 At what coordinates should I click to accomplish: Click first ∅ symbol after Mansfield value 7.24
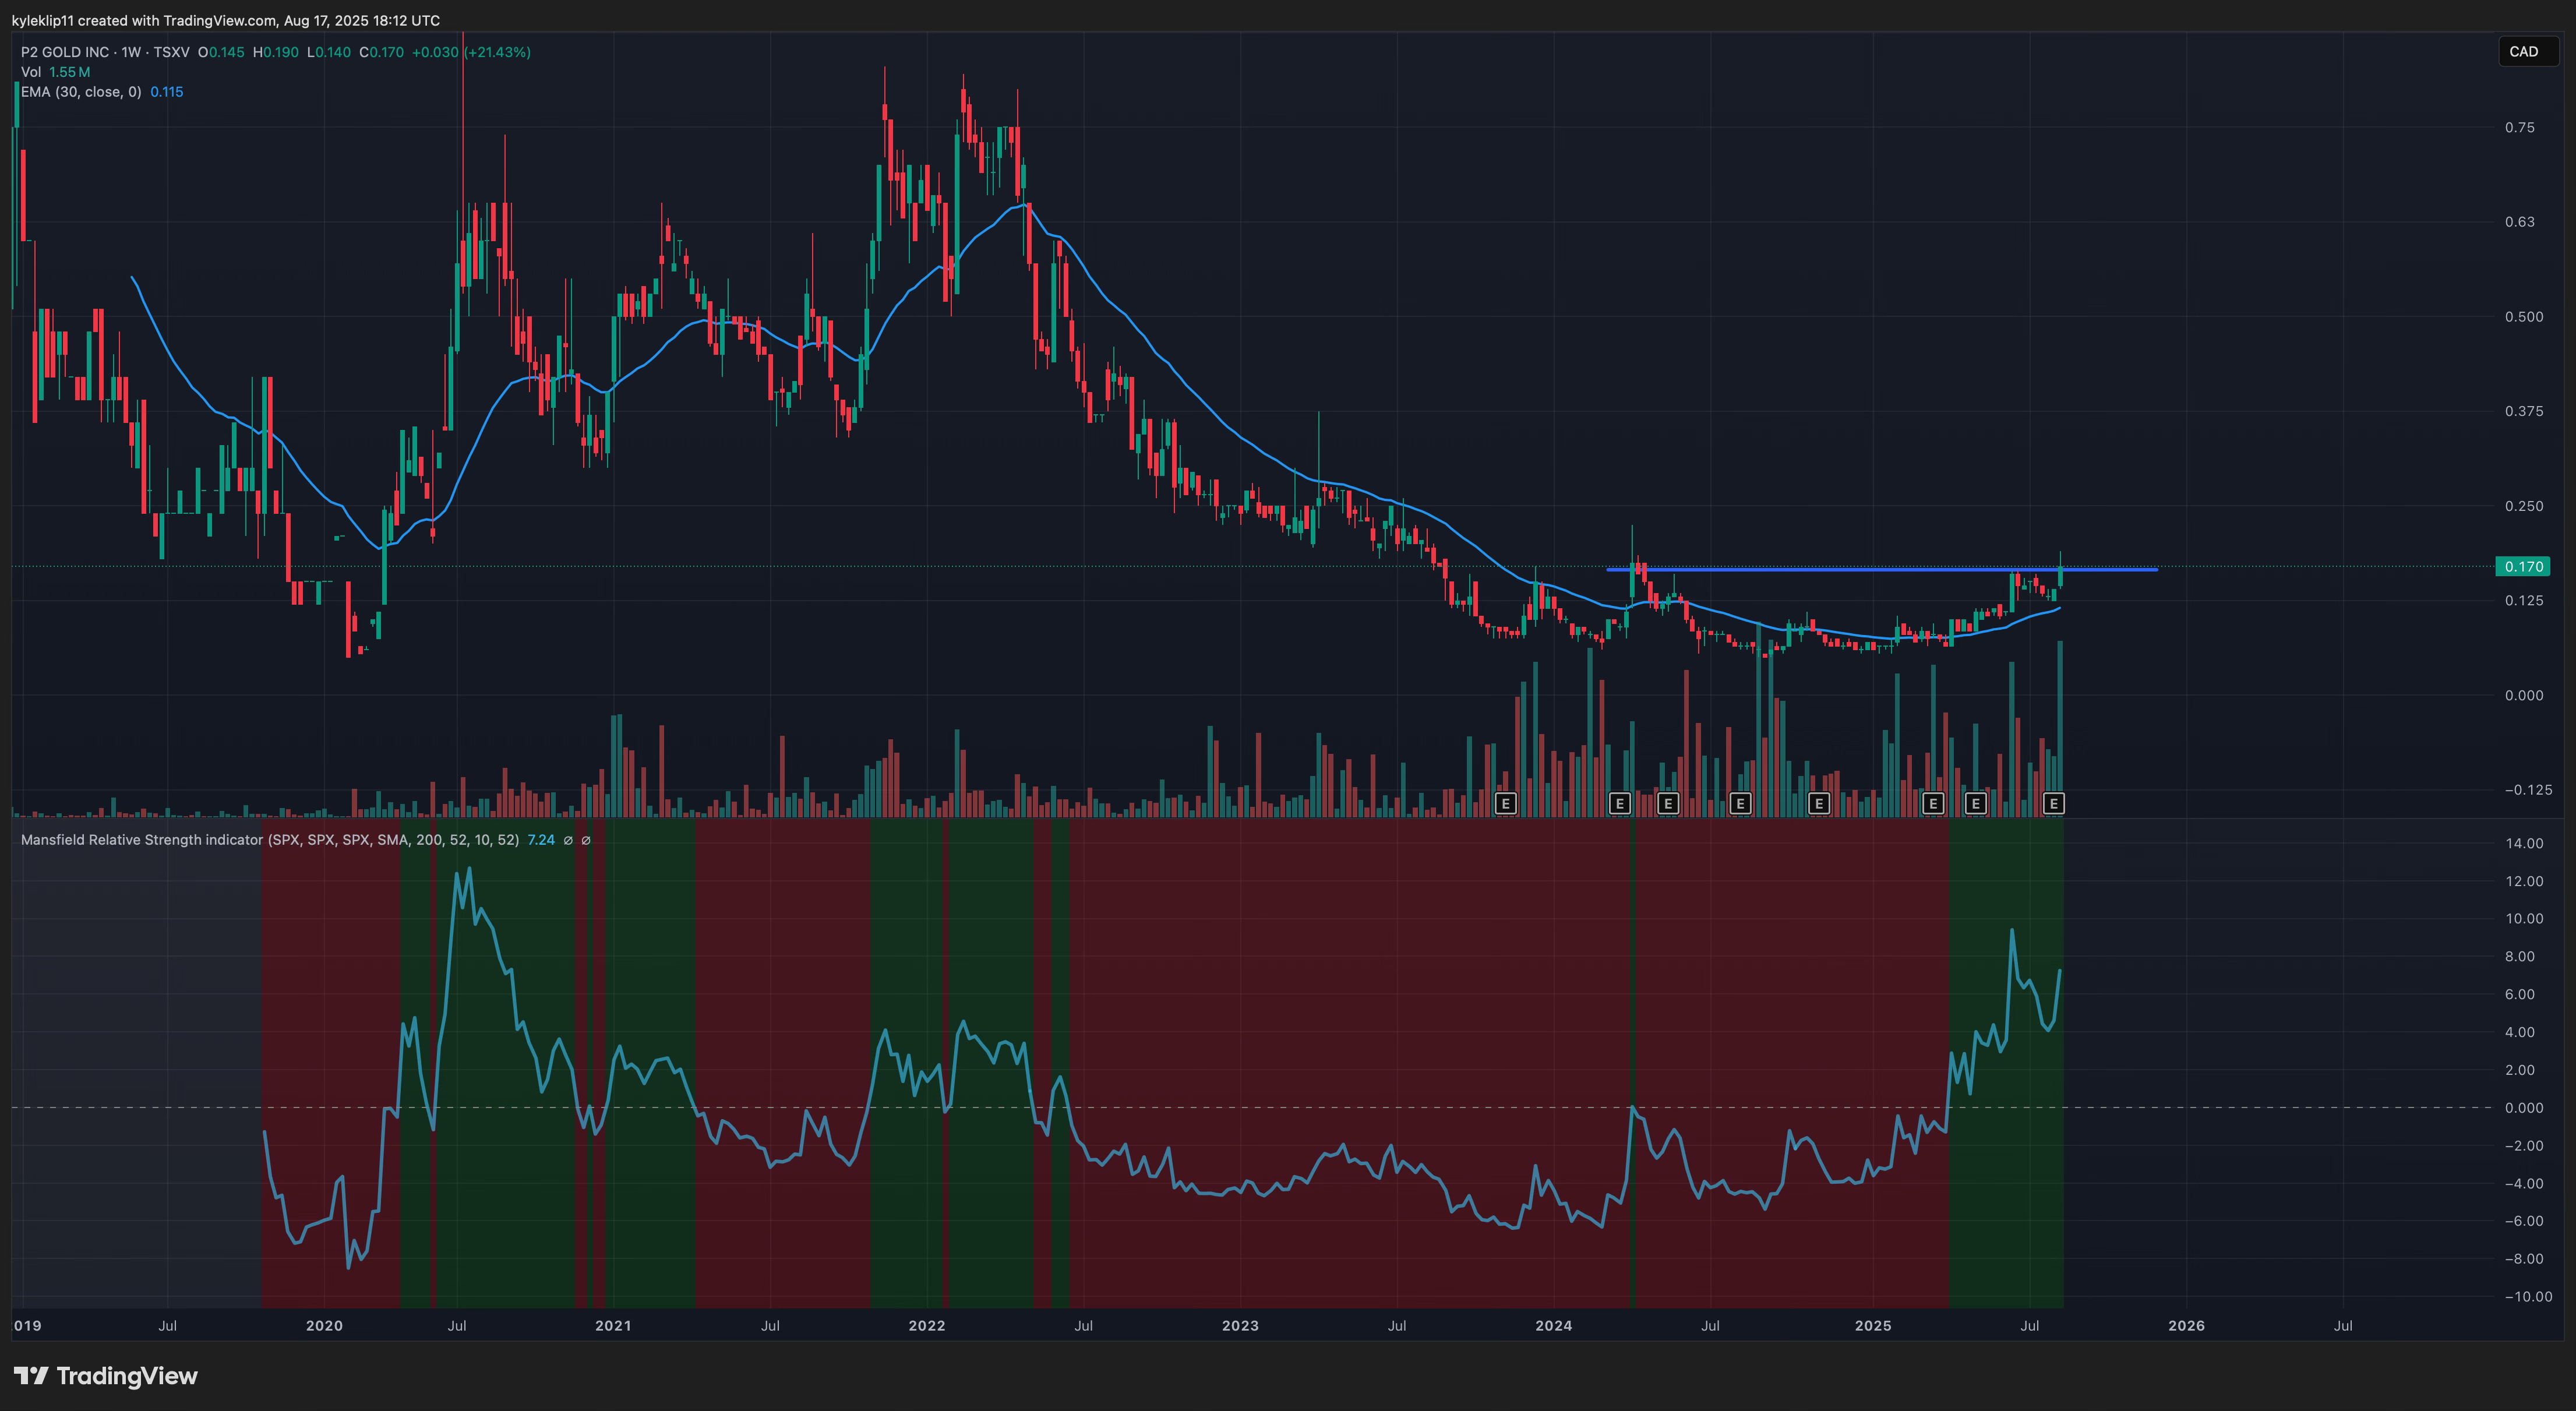tap(568, 840)
